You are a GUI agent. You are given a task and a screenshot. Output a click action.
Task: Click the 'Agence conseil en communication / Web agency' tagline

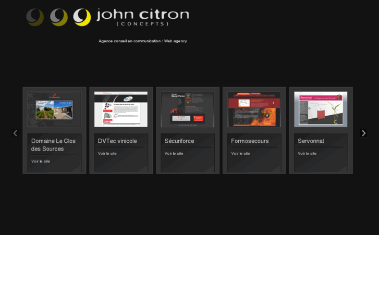(143, 41)
